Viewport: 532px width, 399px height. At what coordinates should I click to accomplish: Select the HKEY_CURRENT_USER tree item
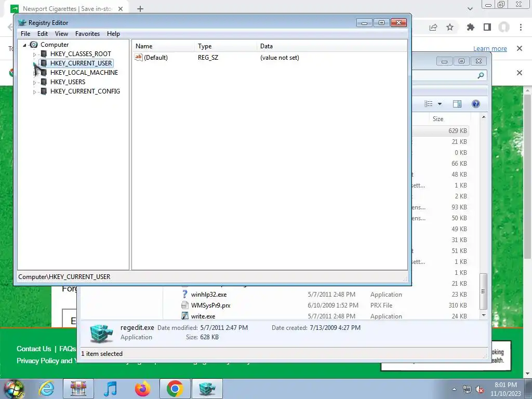81,63
